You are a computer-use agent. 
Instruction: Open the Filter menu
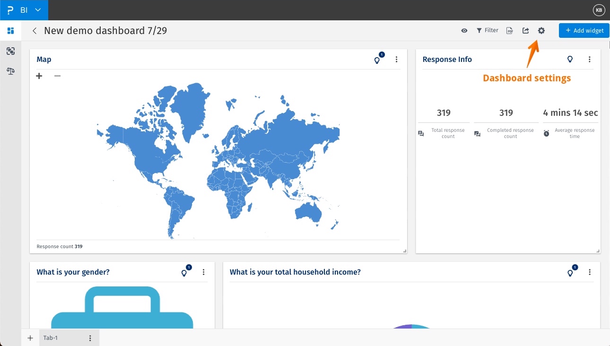click(488, 30)
